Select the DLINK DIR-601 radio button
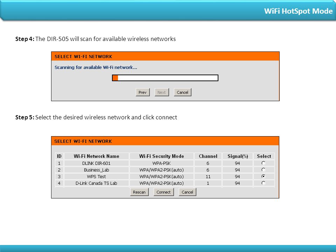Image resolution: width=336 pixels, height=252 pixels. click(263, 163)
